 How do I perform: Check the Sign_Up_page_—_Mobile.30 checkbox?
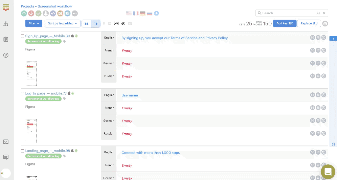22,36
